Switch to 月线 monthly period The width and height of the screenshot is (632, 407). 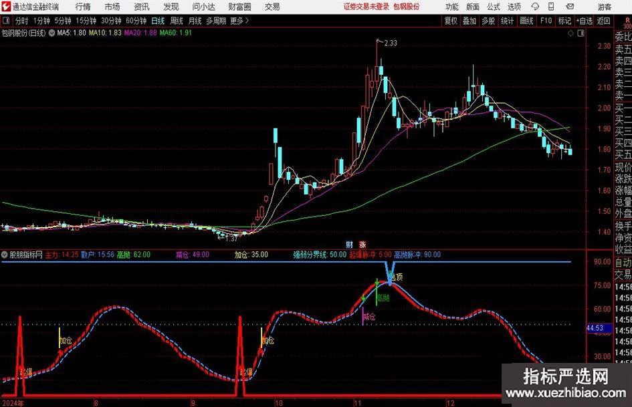pos(195,21)
